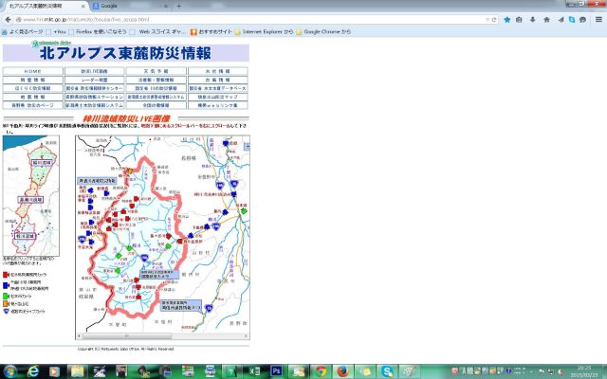
Task: Click the chat bubble toolbar icon
Action: point(584,19)
